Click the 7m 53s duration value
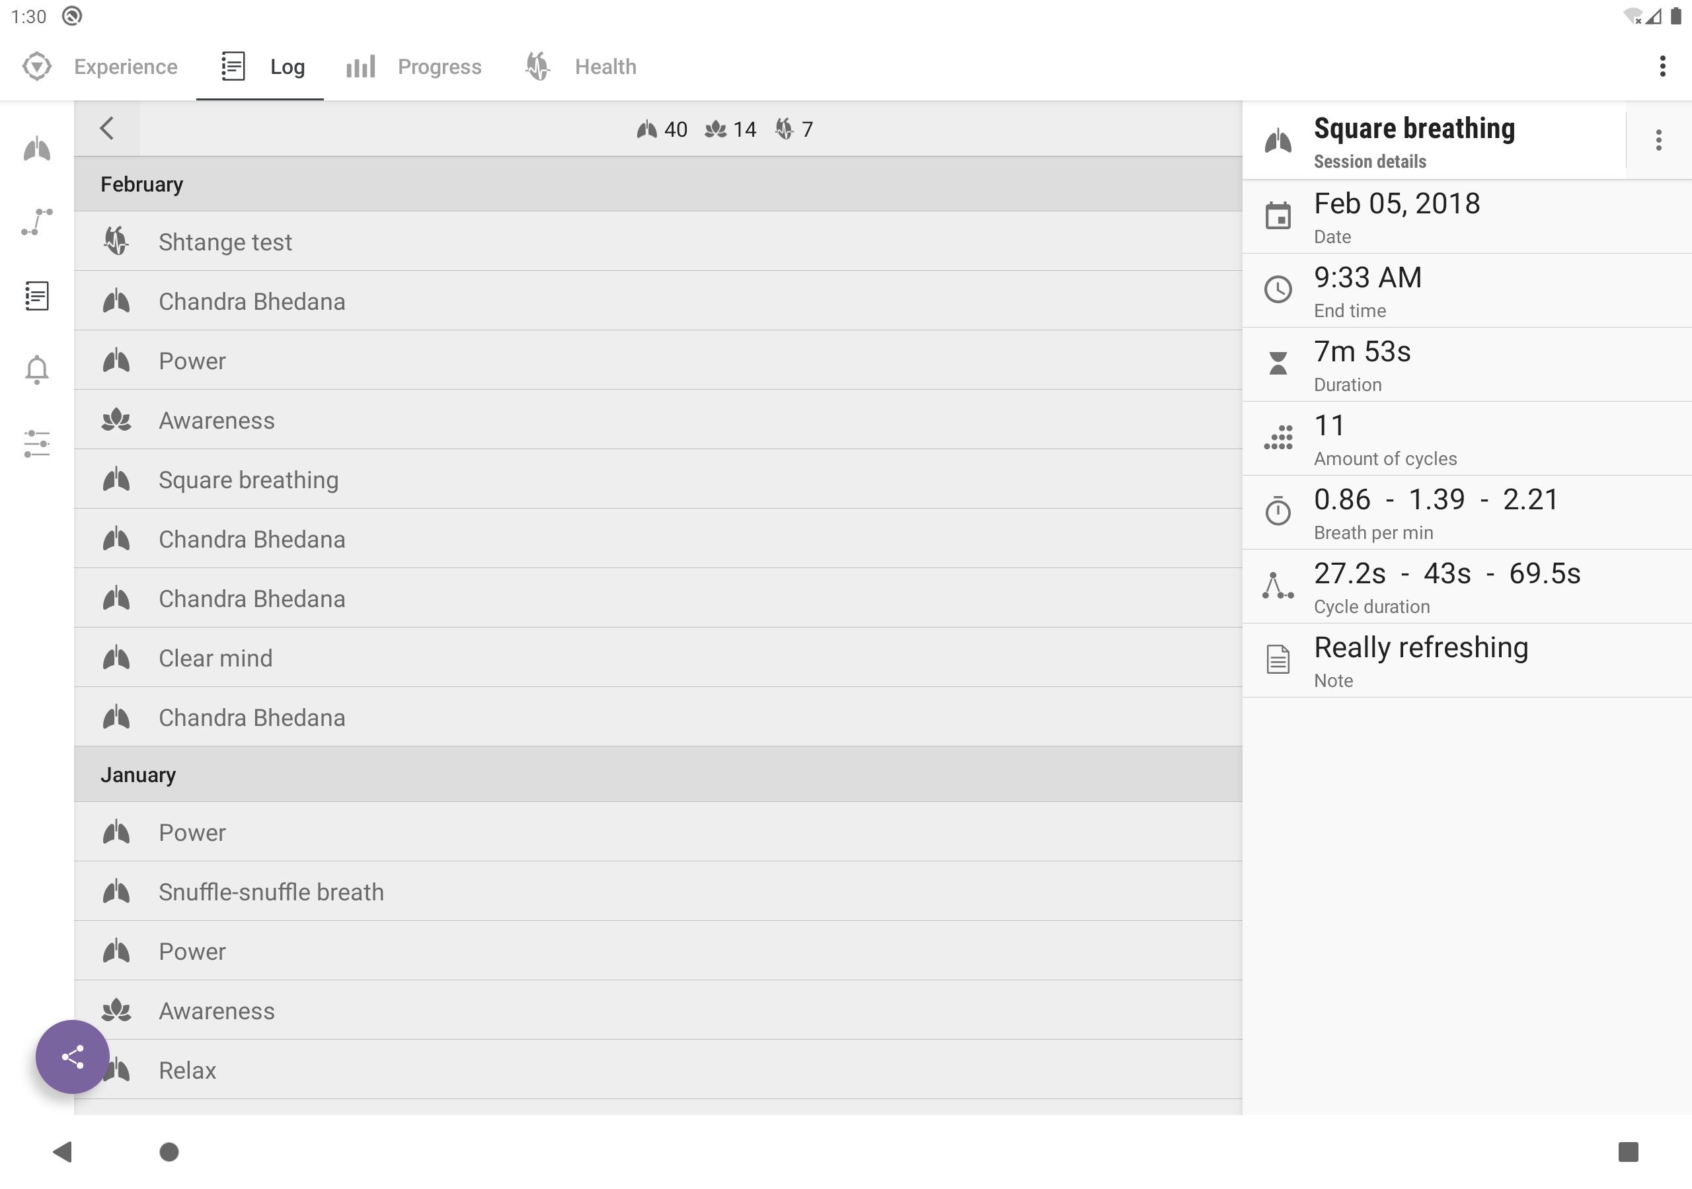Viewport: 1692px width, 1189px height. click(x=1362, y=351)
